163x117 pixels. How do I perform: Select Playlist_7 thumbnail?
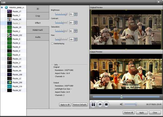10,15
